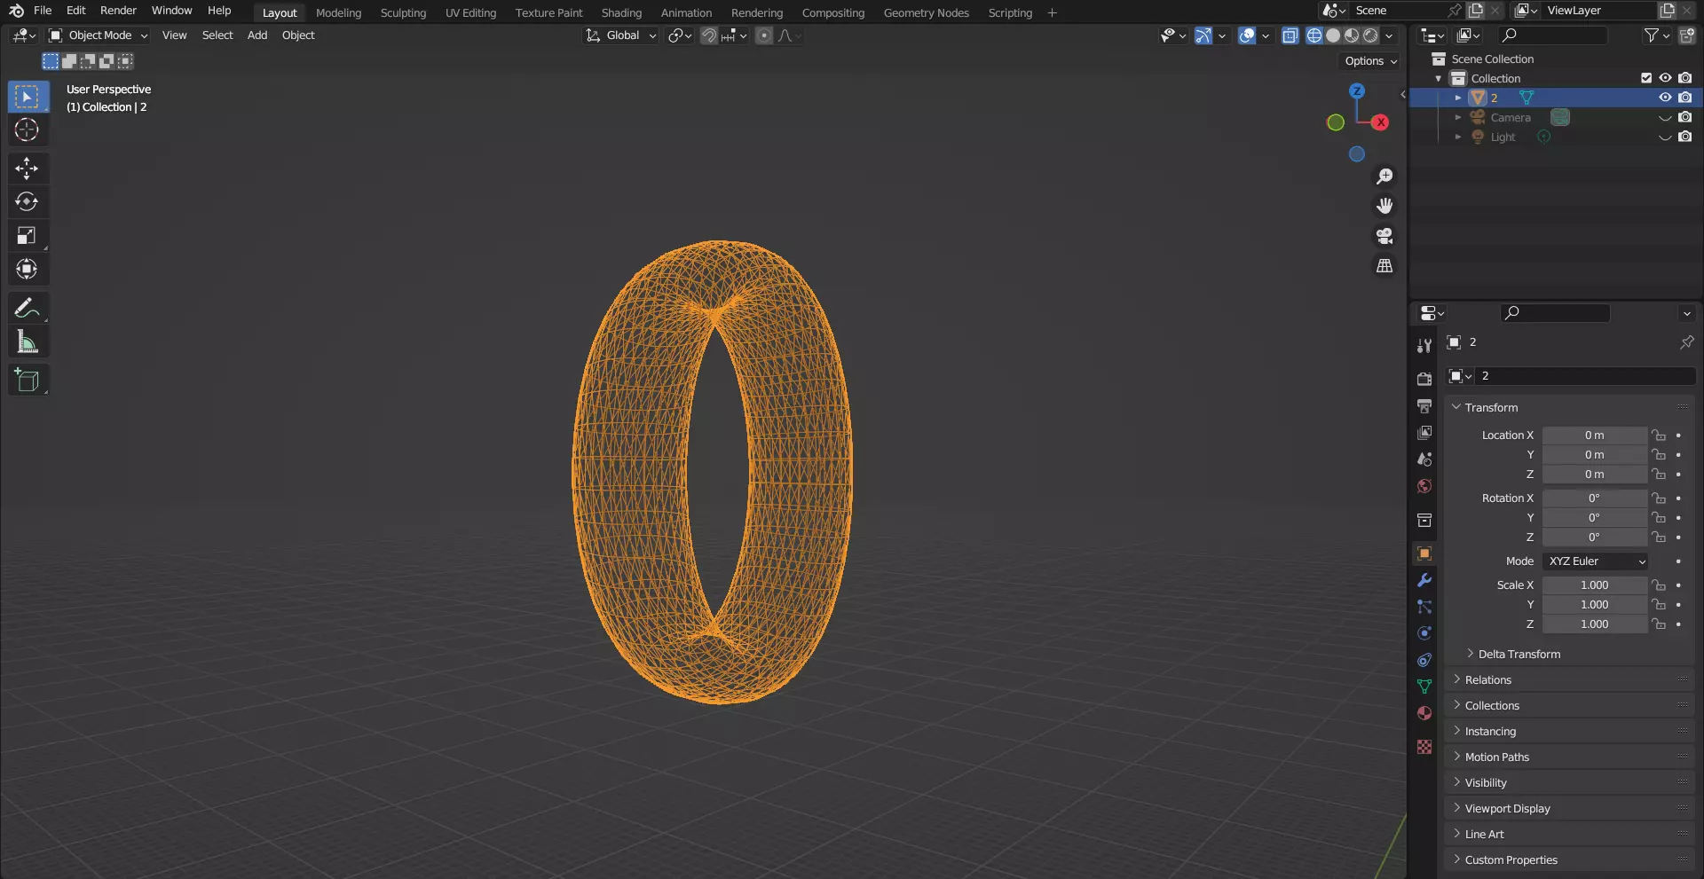Image resolution: width=1704 pixels, height=879 pixels.
Task: Open the Tool properties tab
Action: click(x=1424, y=345)
